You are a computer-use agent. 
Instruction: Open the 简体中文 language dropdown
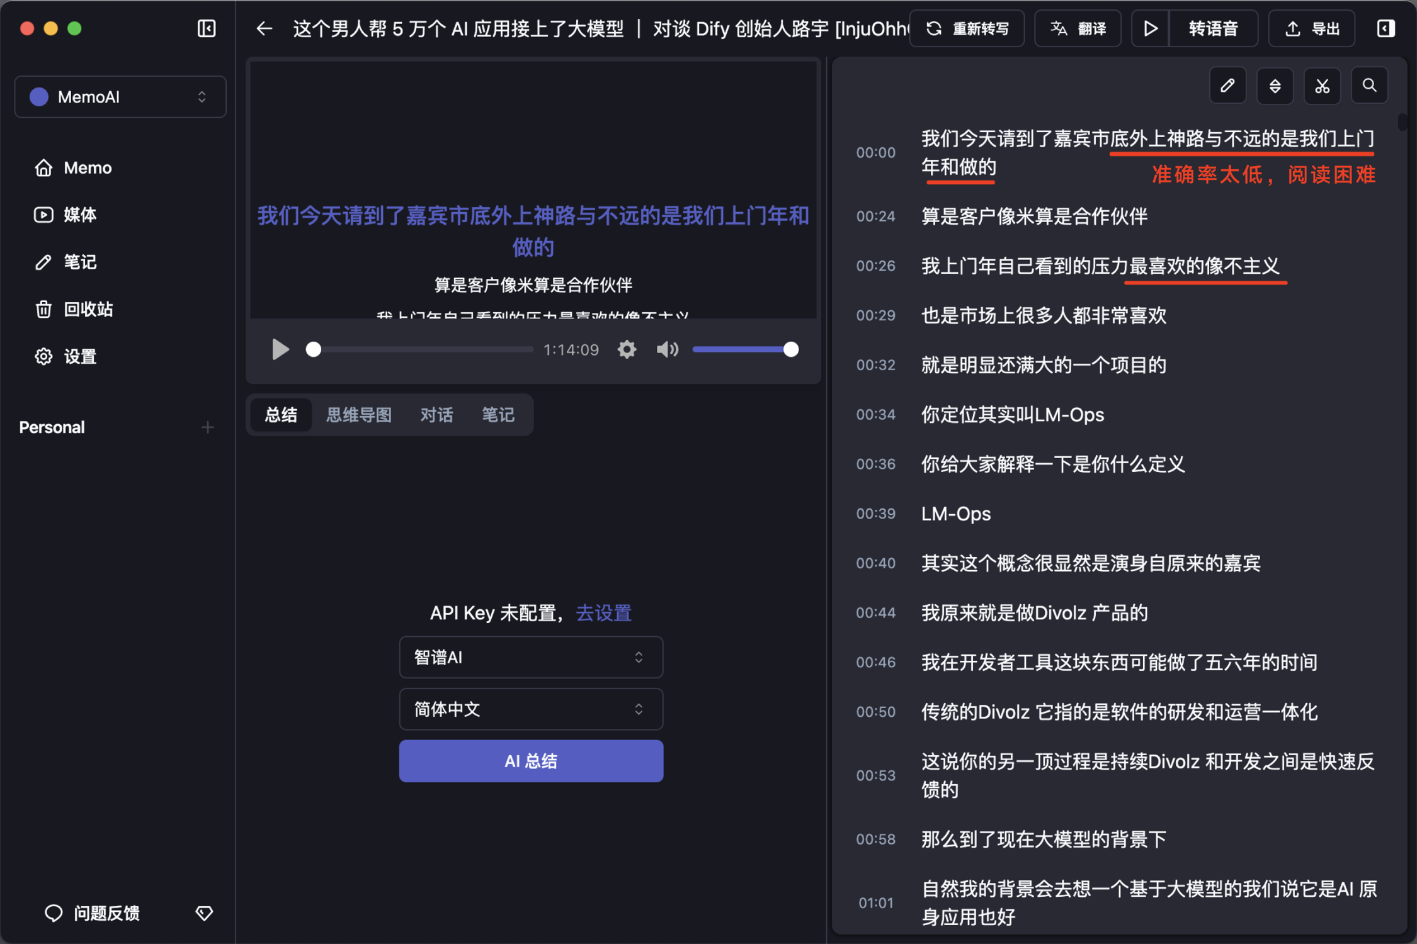tap(531, 709)
